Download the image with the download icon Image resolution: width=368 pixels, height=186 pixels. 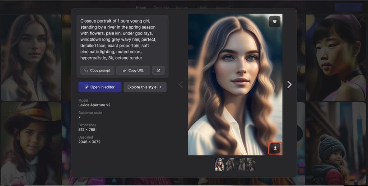[275, 148]
